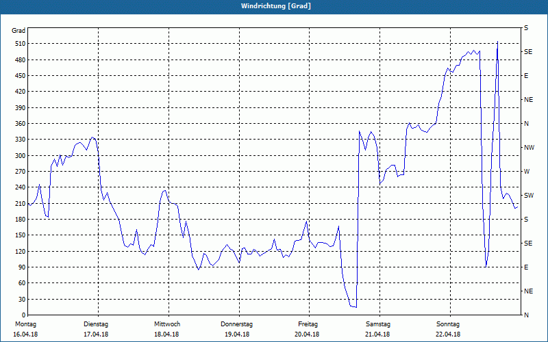Click the 21.04.18 date label
The width and height of the screenshot is (548, 342).
(377, 334)
